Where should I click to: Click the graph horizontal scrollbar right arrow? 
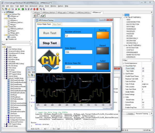(x=111, y=108)
